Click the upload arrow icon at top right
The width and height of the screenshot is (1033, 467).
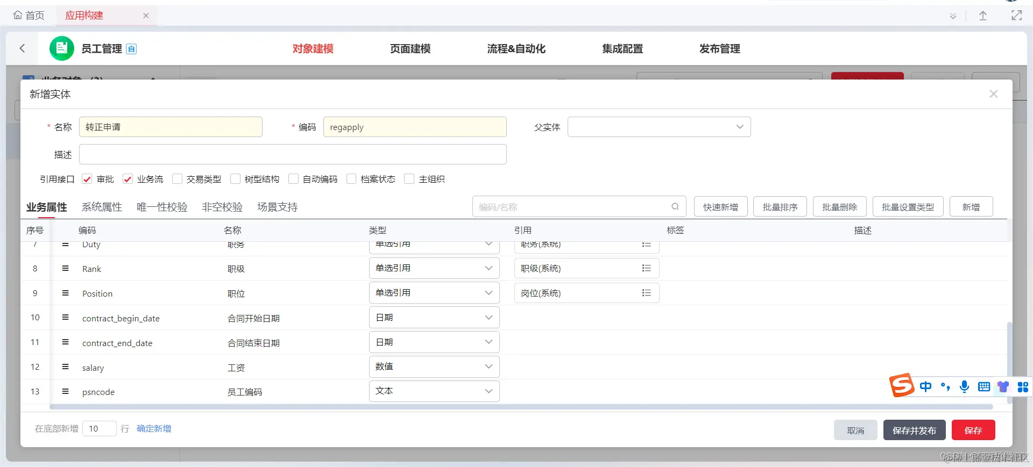983,16
